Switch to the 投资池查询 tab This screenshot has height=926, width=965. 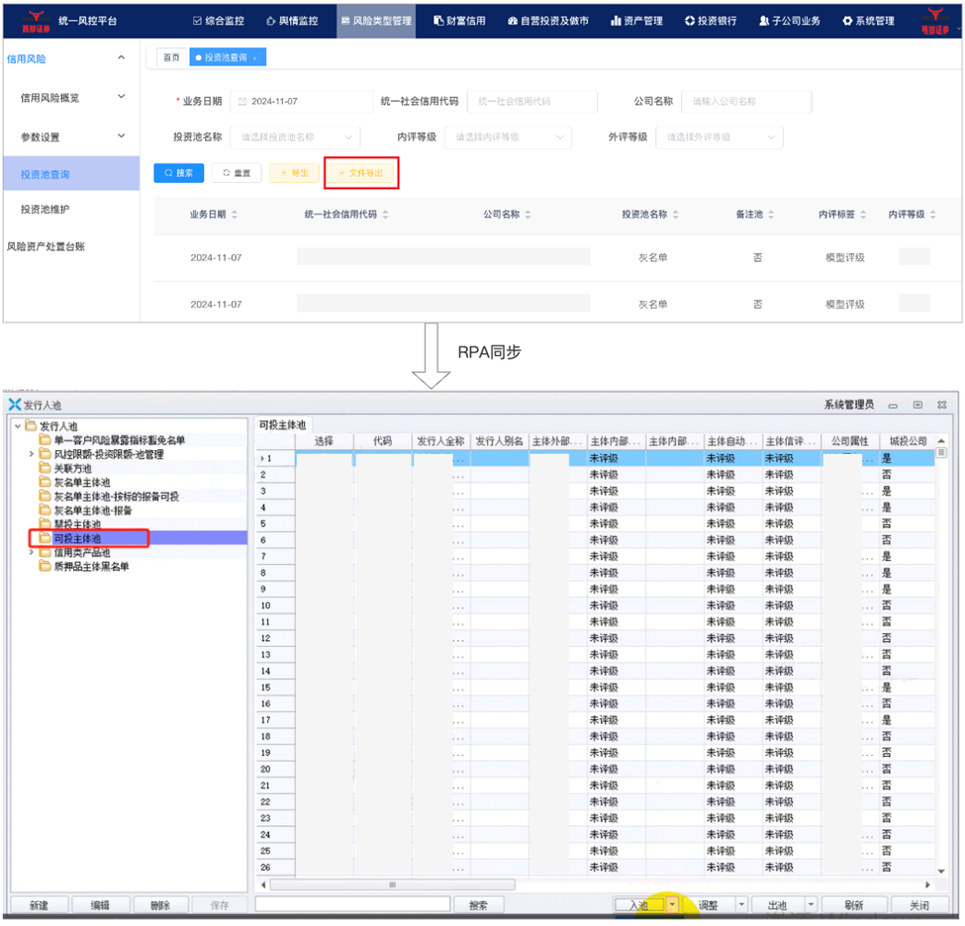pos(226,58)
